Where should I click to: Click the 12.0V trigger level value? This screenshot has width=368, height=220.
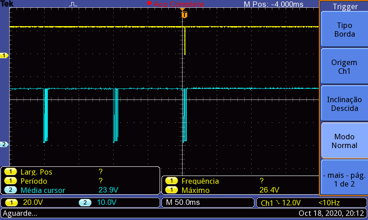coord(291,203)
